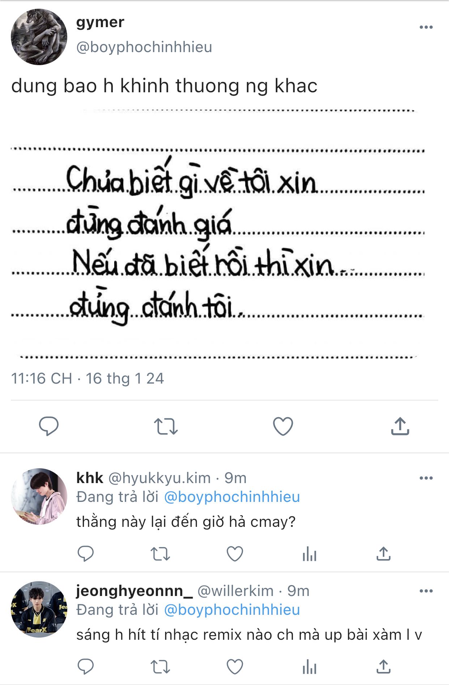Share gymer's main tweet
The width and height of the screenshot is (449, 685).
click(x=400, y=426)
